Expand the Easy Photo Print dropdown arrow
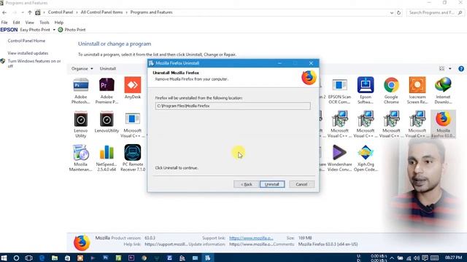Viewport: 467px width, 262px height. click(x=54, y=30)
